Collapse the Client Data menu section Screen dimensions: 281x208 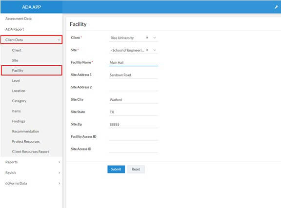click(x=31, y=40)
